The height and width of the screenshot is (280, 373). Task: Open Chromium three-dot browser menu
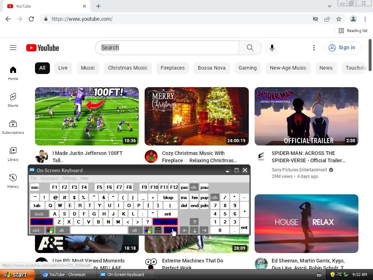point(365,19)
